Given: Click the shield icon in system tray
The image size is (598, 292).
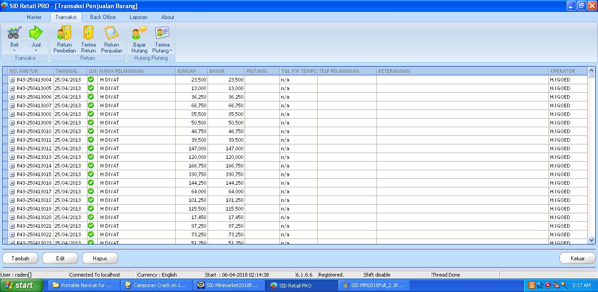Looking at the screenshot, I should tap(548, 285).
